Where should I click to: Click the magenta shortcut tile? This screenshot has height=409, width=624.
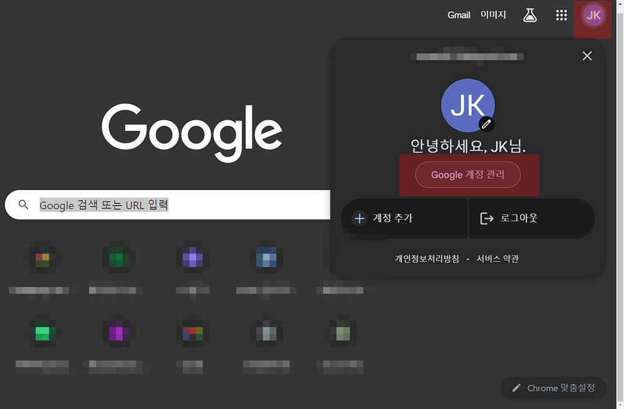(116, 333)
